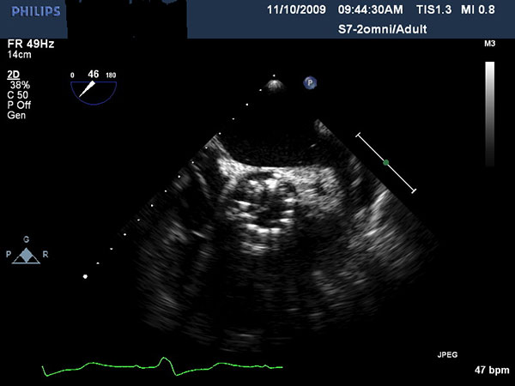Click the large white depth marker dot
The width and height of the screenshot is (515, 386).
(85, 276)
